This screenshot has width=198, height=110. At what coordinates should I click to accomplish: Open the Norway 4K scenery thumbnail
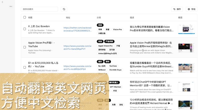187,105
